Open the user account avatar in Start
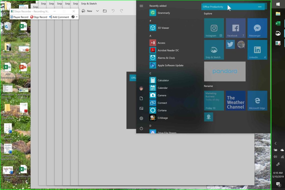Image resolution: width=285 pixels, height=190 pixels. pyautogui.click(x=141, y=88)
